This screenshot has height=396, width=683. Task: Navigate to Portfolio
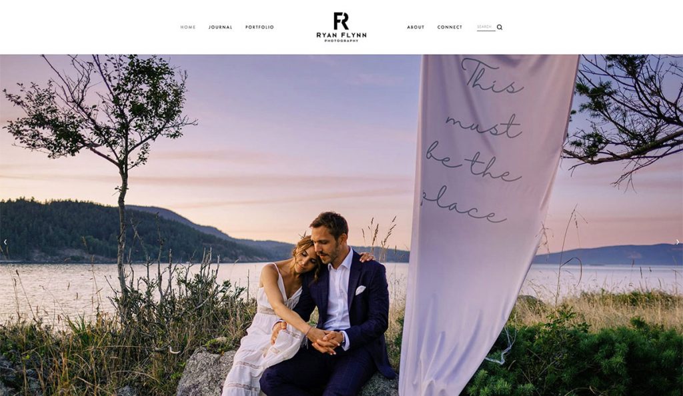(259, 27)
